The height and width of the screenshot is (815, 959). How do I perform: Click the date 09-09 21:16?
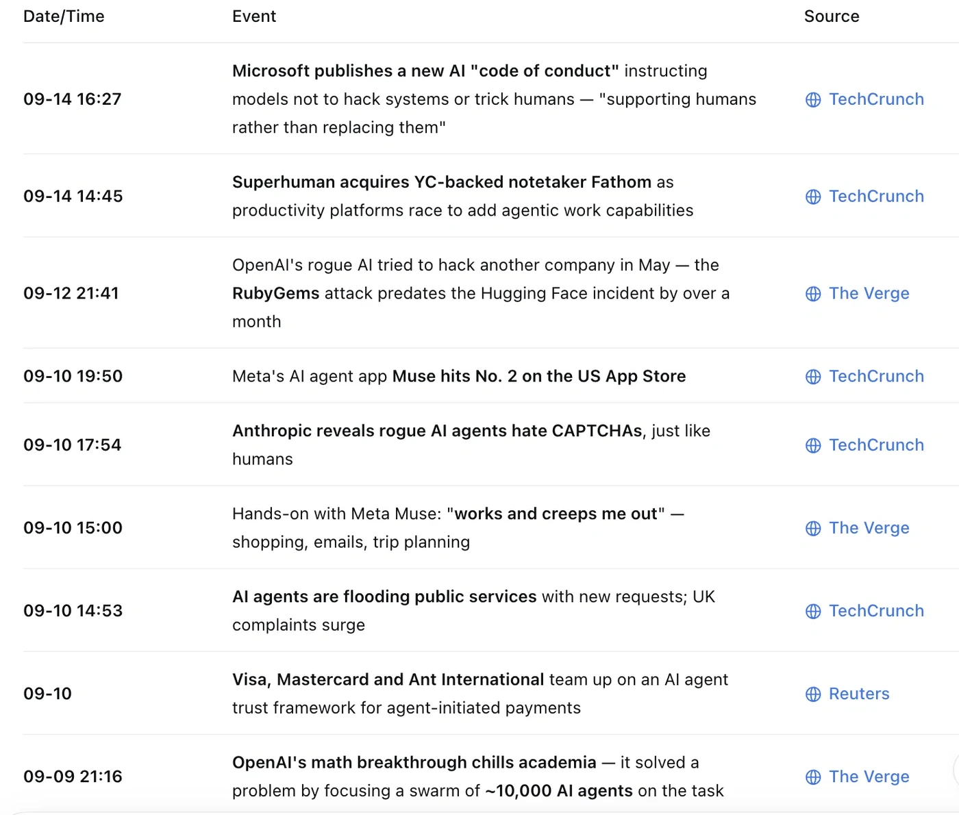coord(73,777)
